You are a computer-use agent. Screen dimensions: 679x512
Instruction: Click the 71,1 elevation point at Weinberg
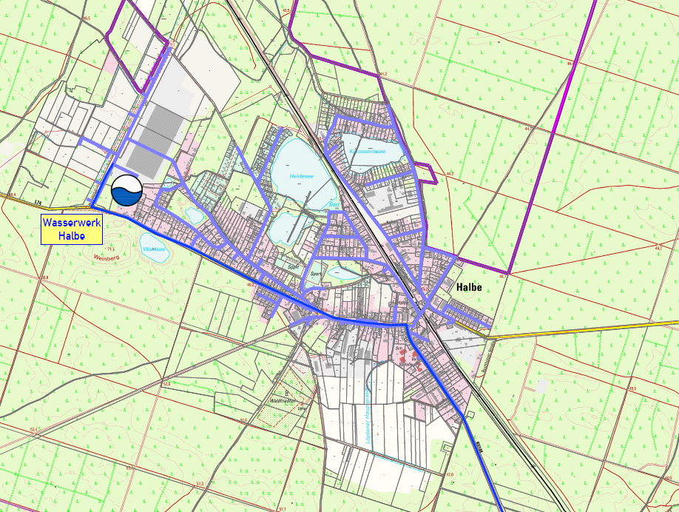pyautogui.click(x=110, y=250)
